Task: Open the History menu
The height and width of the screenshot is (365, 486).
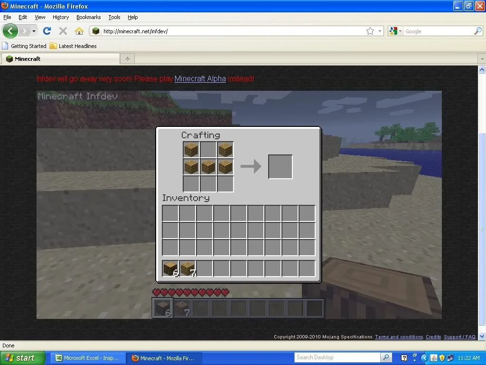Action: click(x=60, y=17)
